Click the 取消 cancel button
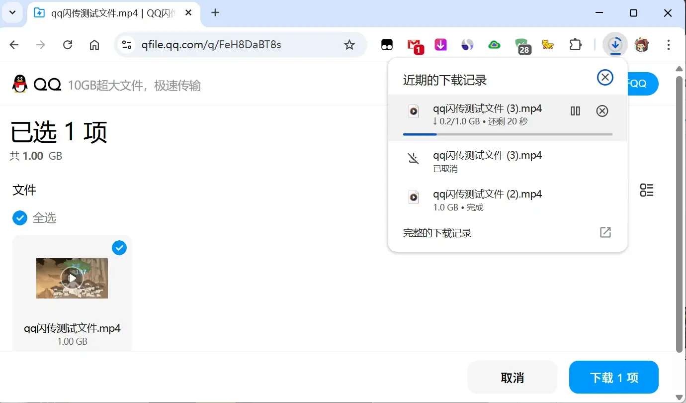Image resolution: width=686 pixels, height=403 pixels. point(512,378)
